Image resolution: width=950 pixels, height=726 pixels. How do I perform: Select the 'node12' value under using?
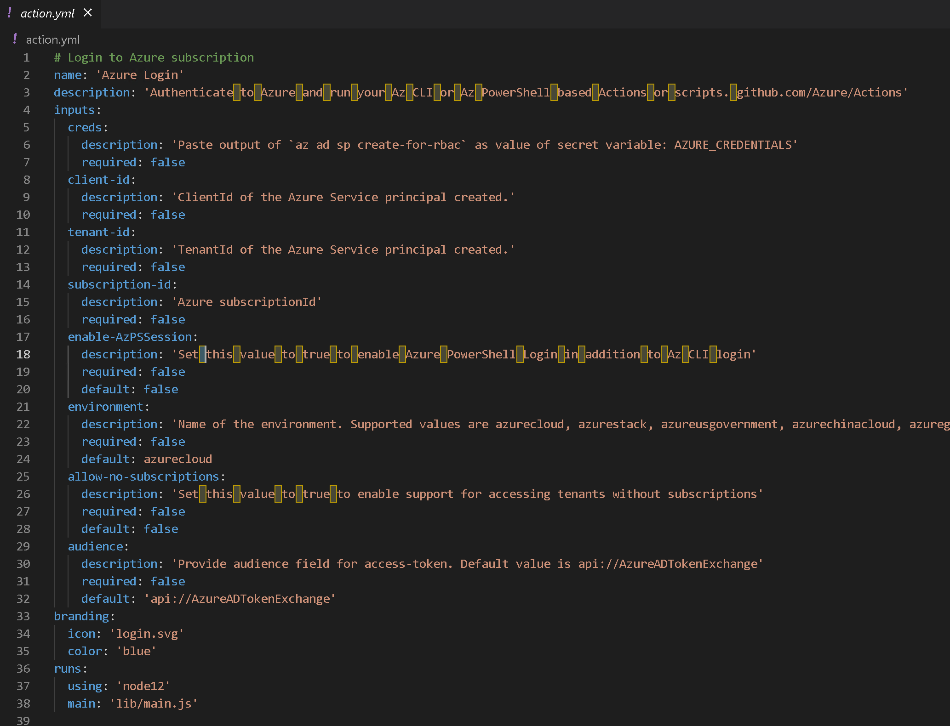(x=143, y=686)
